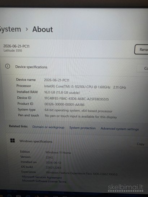Select the processor text Intel(R) Core(TM) i5-10210U

65,87
